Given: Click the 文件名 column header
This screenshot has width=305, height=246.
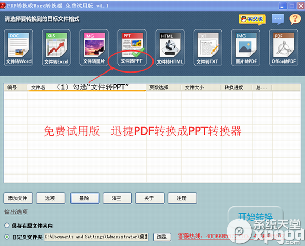Looking at the screenshot, I should (x=87, y=87).
